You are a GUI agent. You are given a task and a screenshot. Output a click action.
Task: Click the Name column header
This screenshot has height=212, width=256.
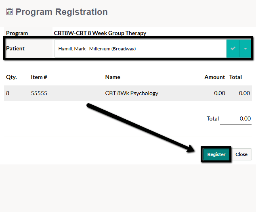[x=113, y=77]
